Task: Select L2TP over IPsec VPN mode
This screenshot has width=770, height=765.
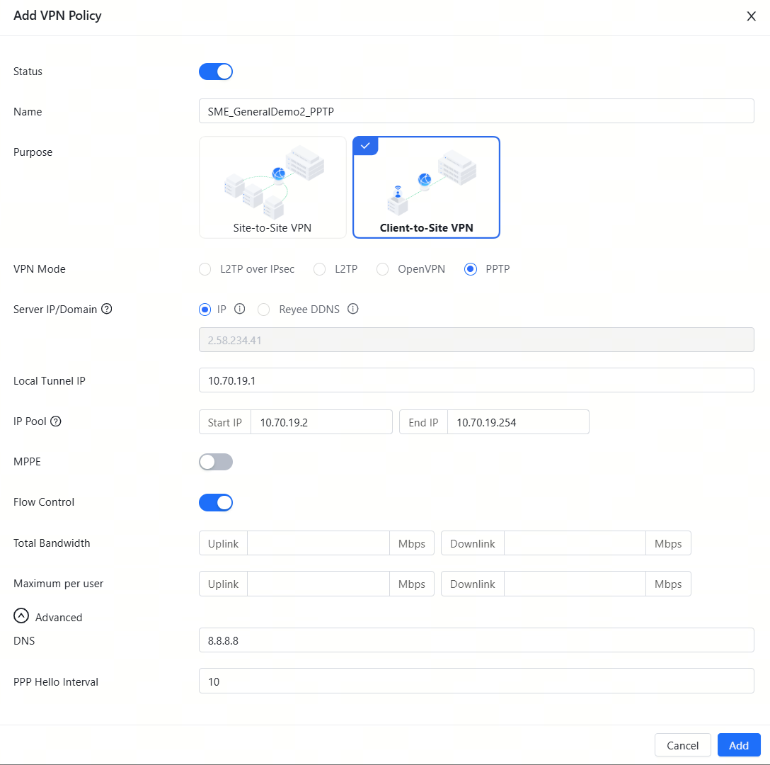Action: [205, 269]
